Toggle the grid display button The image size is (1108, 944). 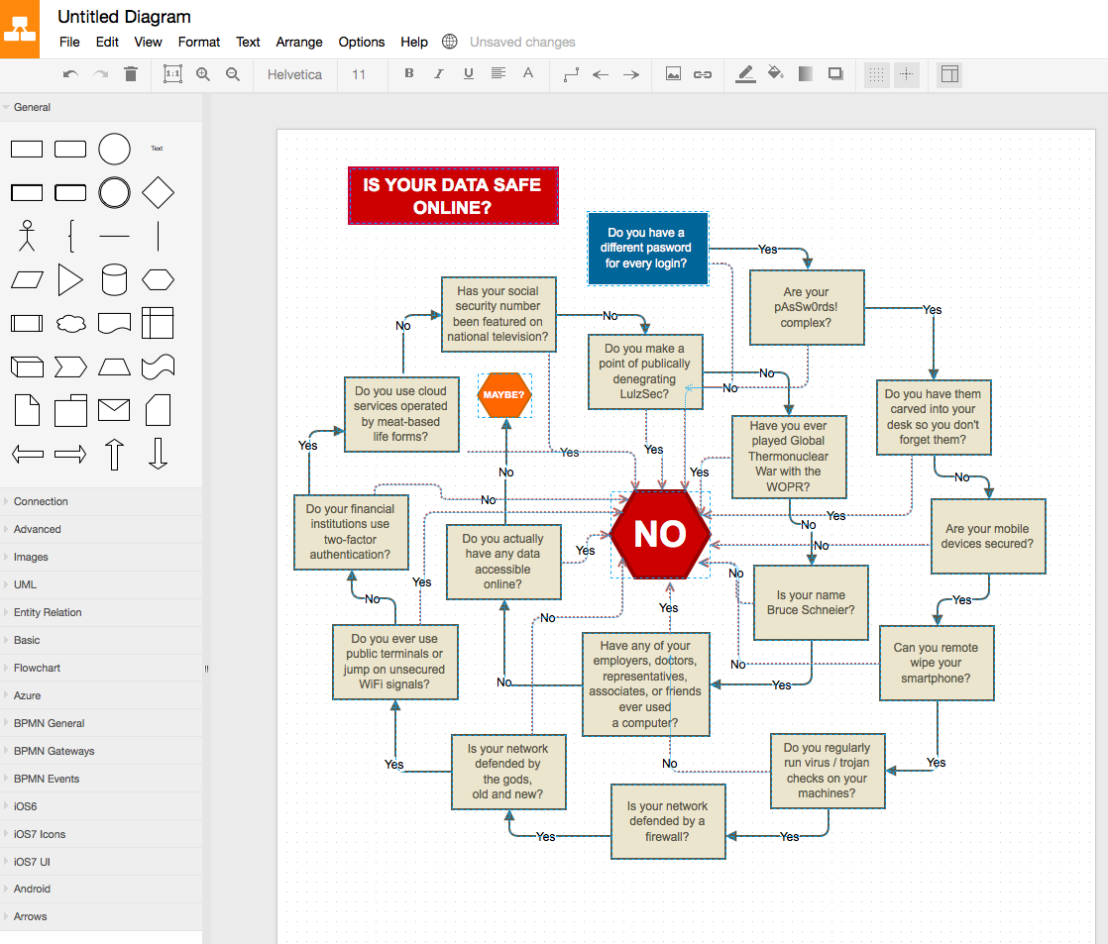876,74
